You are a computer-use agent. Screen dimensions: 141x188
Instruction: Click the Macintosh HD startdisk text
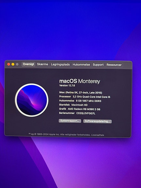point(79,105)
